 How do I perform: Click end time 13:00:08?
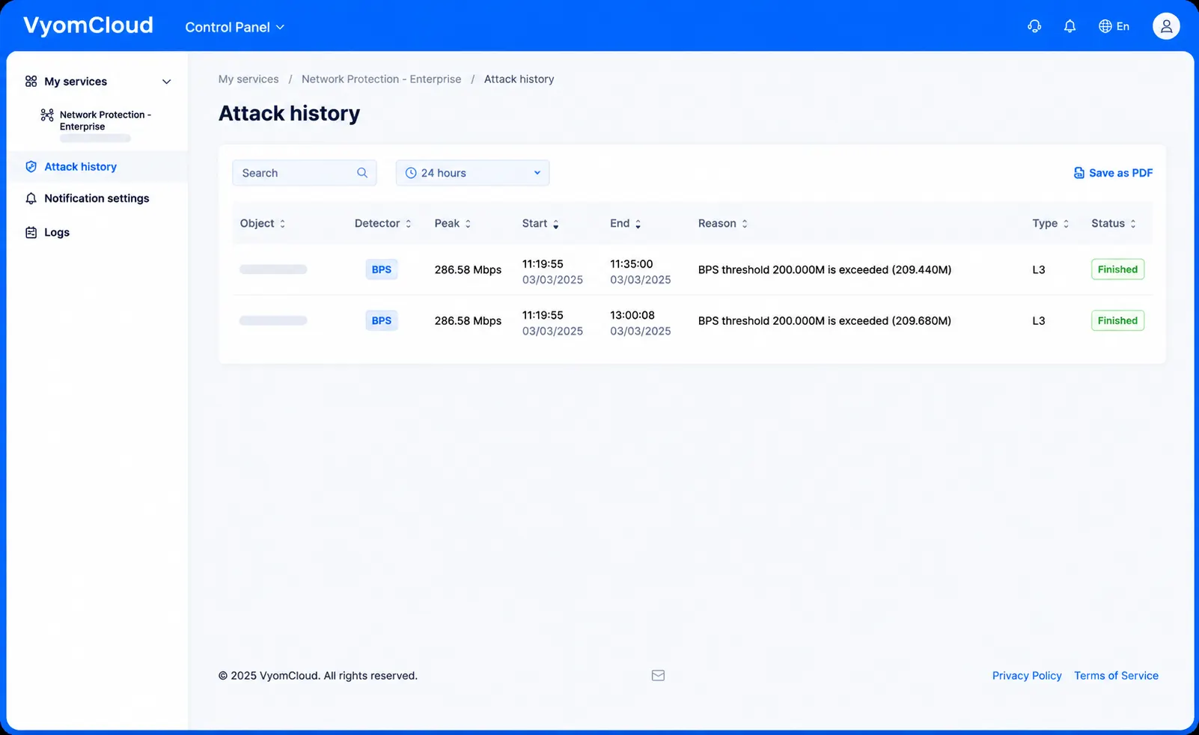(632, 315)
